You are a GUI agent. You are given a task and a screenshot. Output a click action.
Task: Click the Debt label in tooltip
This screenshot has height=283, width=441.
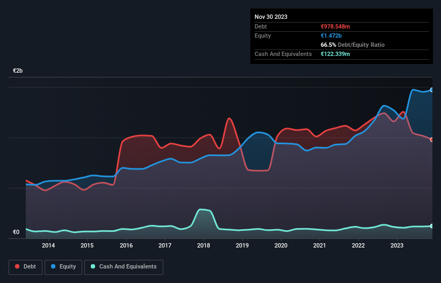pyautogui.click(x=261, y=26)
